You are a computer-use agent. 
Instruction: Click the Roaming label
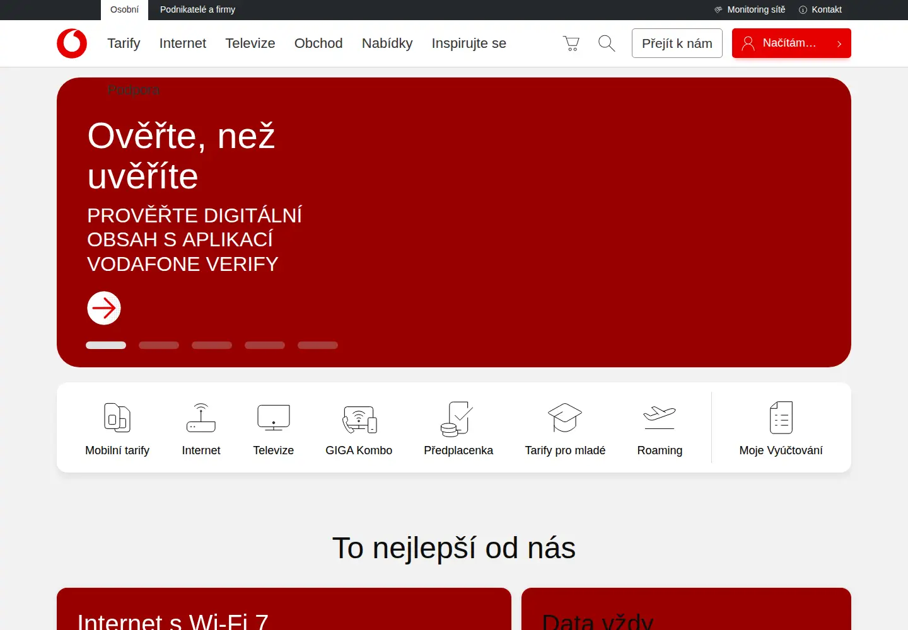[660, 450]
